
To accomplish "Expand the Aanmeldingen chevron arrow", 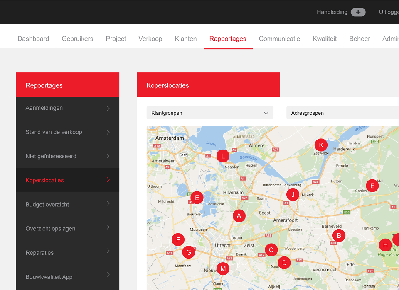I will (108, 108).
